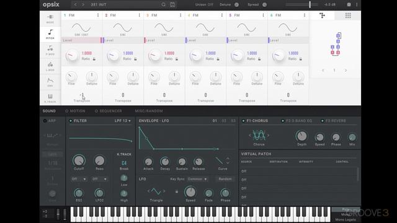Screen dimensions: 397x223
Task: Show the algorithm tree view icon
Action: point(322,15)
